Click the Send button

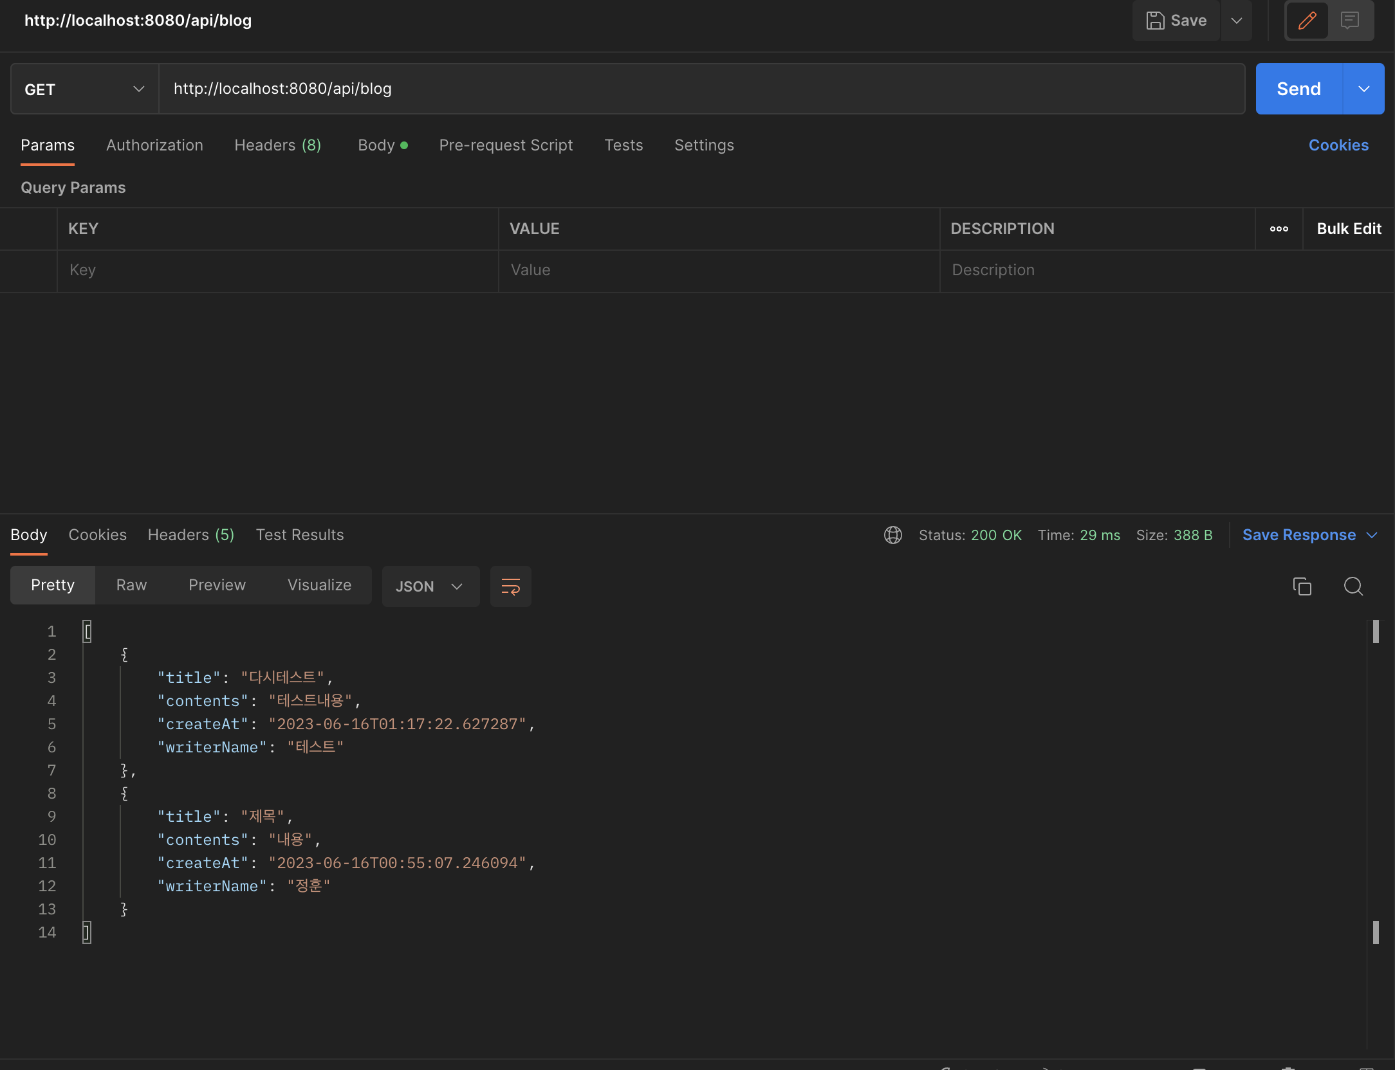(1298, 89)
